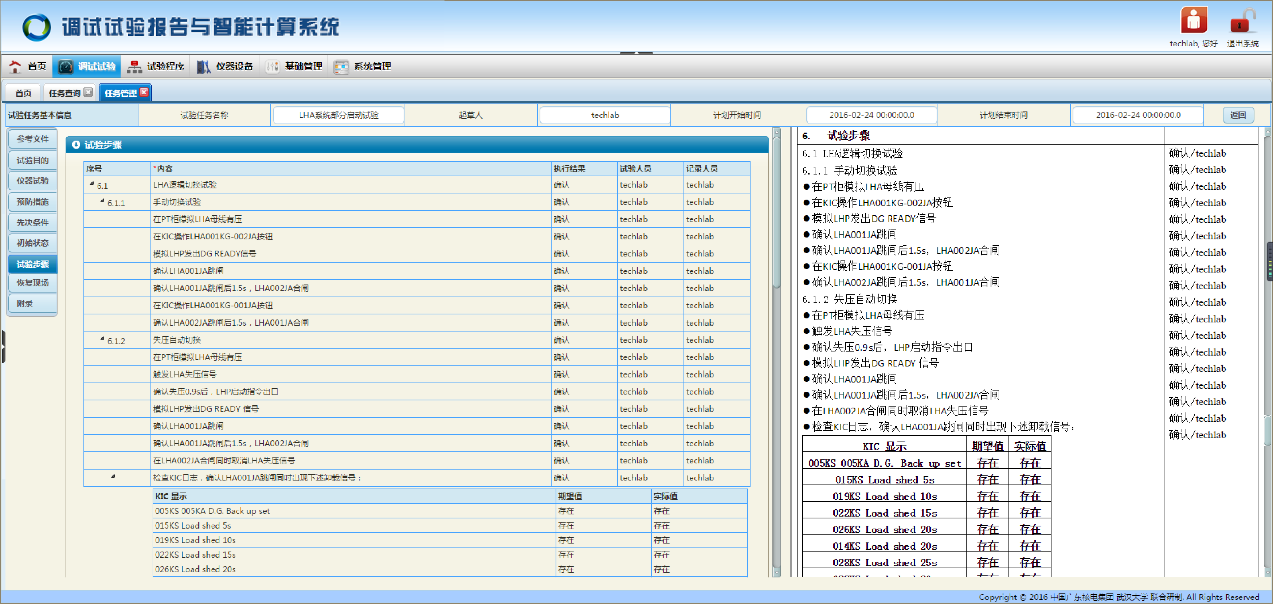The width and height of the screenshot is (1273, 604).
Task: Close the 任务管理 tab
Action: (144, 92)
